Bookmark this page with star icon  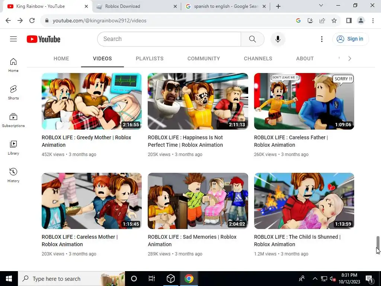tap(334, 20)
